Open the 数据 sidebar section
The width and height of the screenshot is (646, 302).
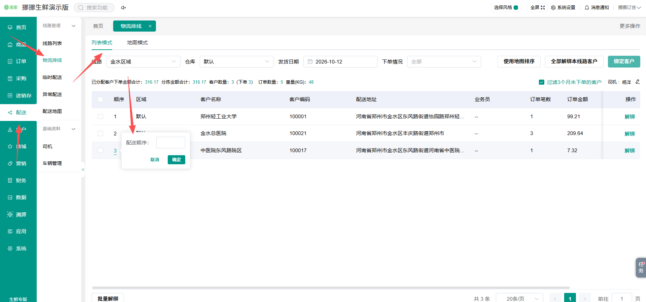coord(18,198)
